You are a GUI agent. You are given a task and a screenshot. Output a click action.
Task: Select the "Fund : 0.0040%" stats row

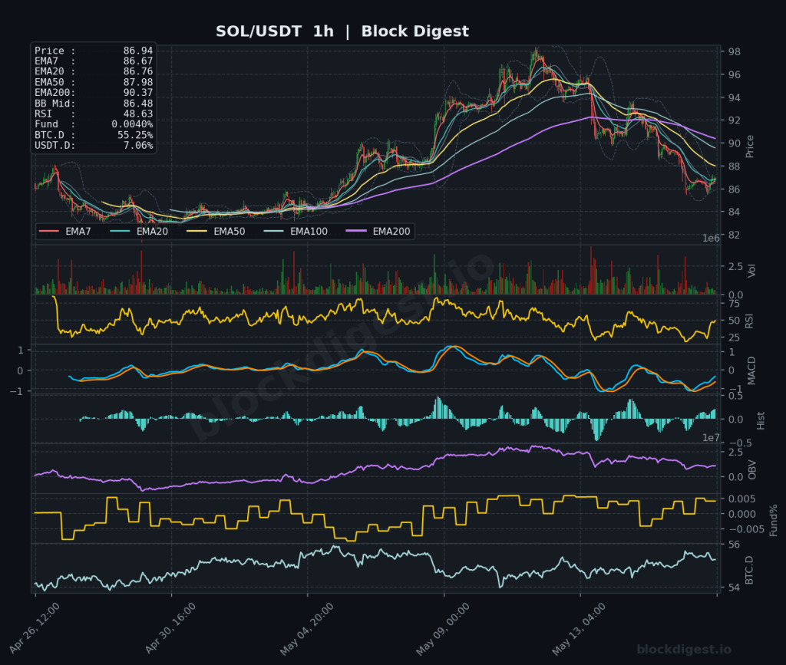(94, 124)
